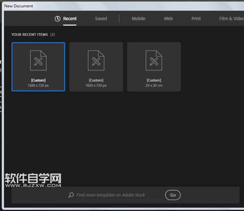The height and width of the screenshot is (211, 244).
Task: Switch to the Web tab
Action: [168, 19]
